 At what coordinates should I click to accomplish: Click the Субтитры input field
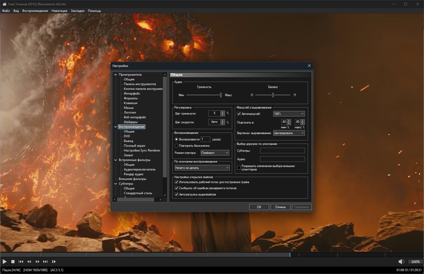282,151
